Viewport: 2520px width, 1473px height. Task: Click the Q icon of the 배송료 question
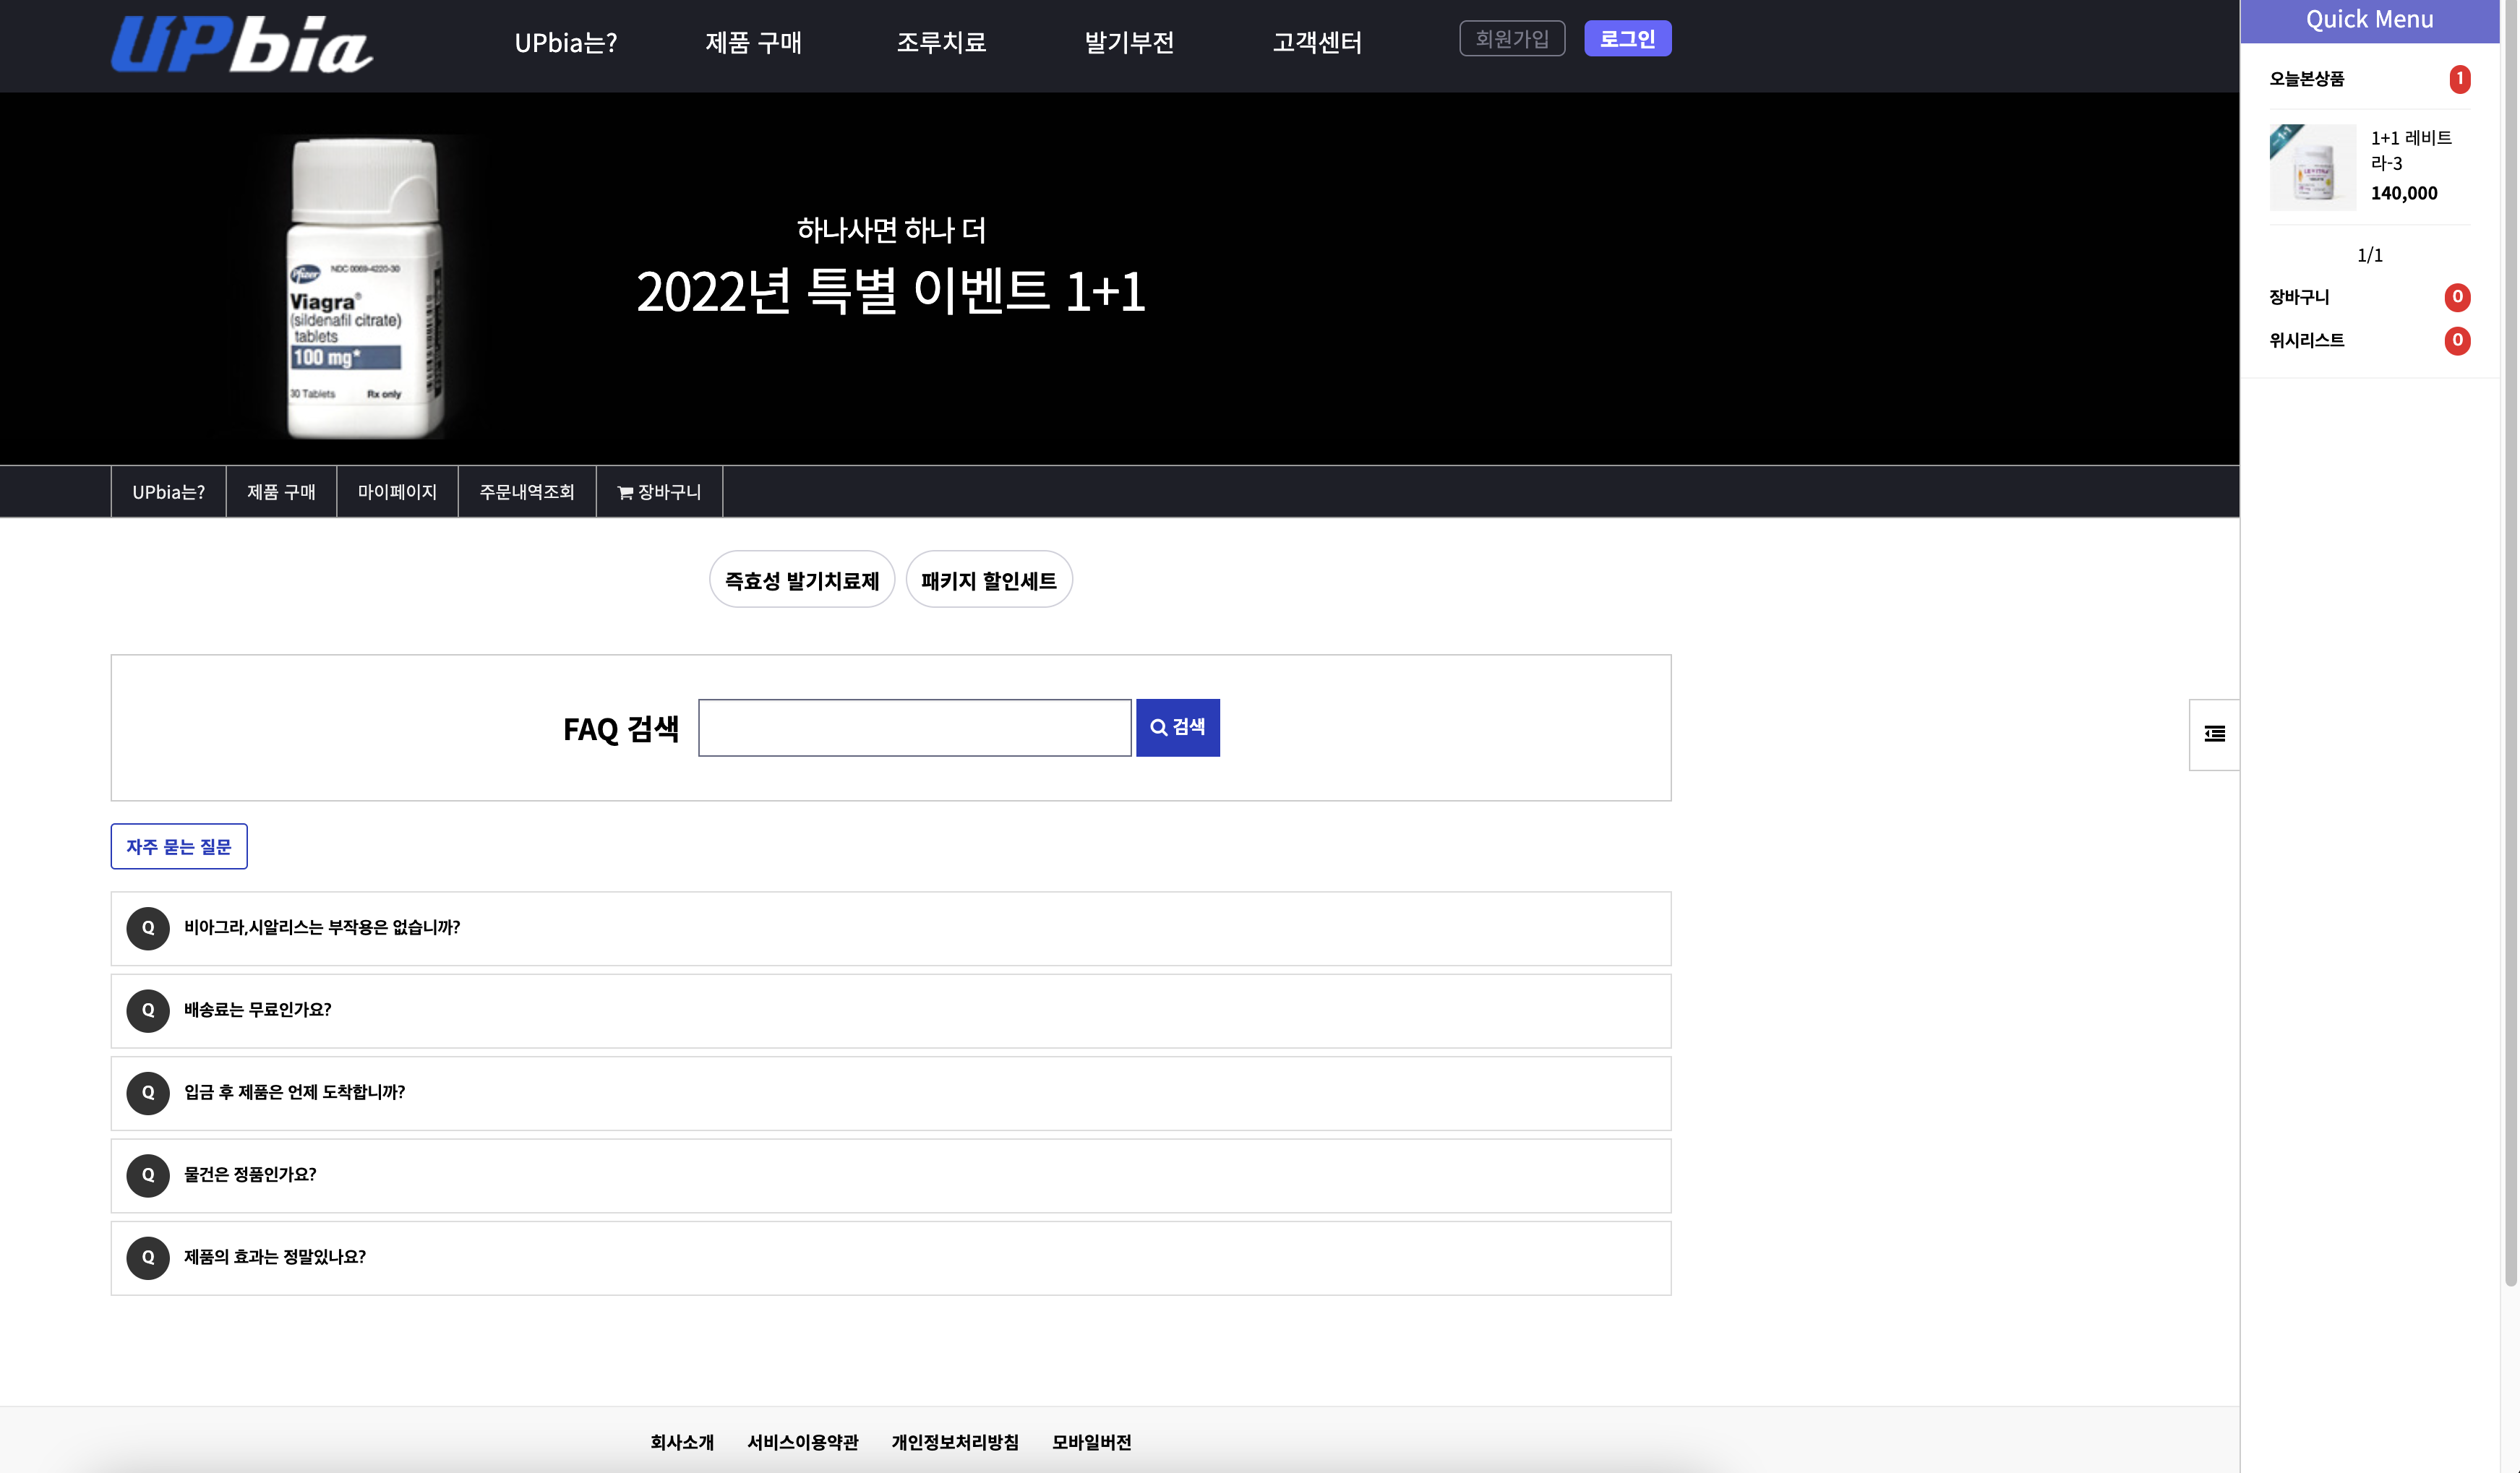coord(148,1010)
